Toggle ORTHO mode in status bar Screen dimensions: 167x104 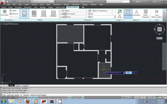[35, 97]
